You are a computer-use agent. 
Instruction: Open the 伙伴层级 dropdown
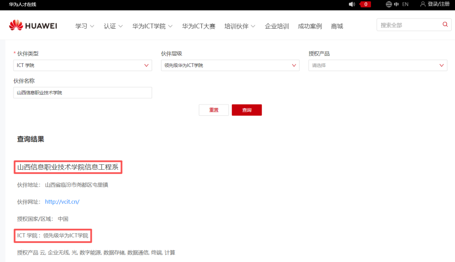click(230, 65)
